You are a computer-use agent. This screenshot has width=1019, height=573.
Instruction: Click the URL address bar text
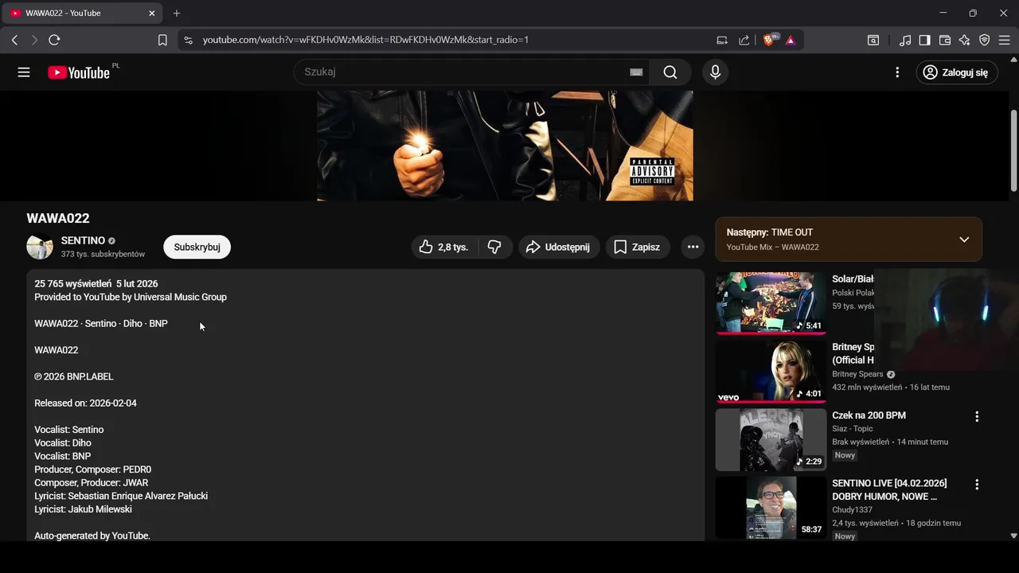point(365,40)
